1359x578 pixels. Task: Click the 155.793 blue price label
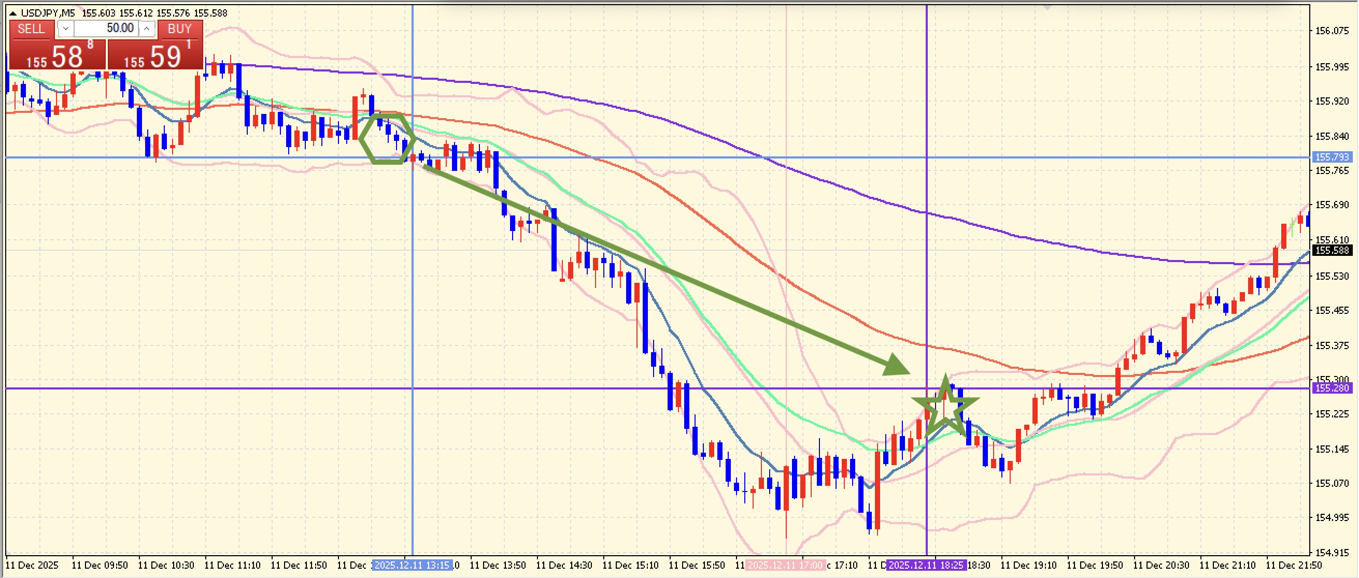1332,157
